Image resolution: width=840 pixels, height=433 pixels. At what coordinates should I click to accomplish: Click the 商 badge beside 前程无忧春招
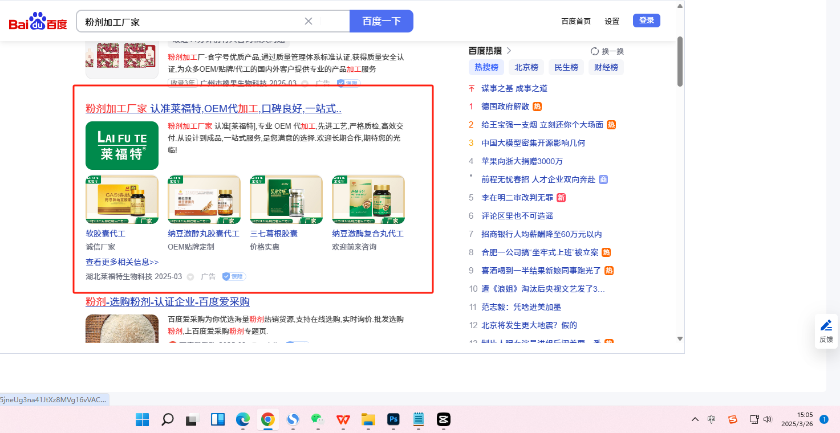603,179
